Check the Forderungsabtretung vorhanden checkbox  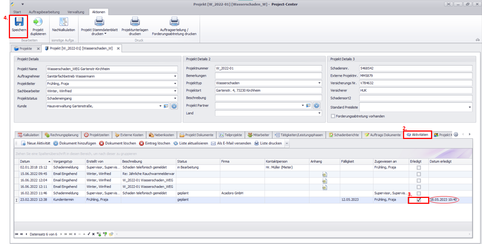(x=333, y=116)
